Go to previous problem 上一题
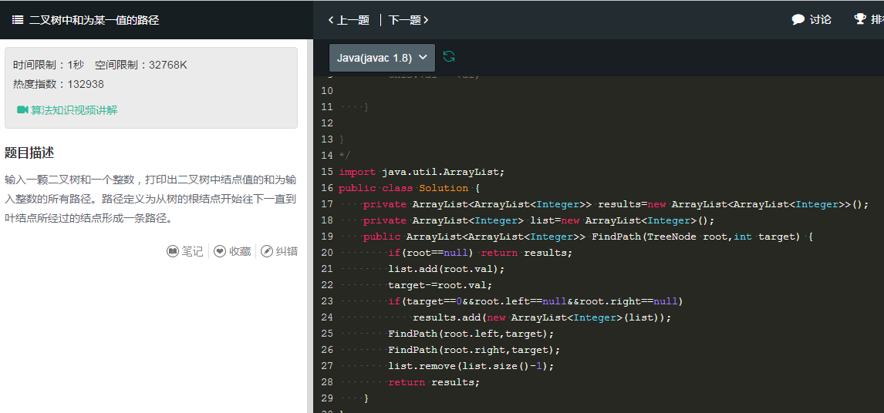 (349, 20)
